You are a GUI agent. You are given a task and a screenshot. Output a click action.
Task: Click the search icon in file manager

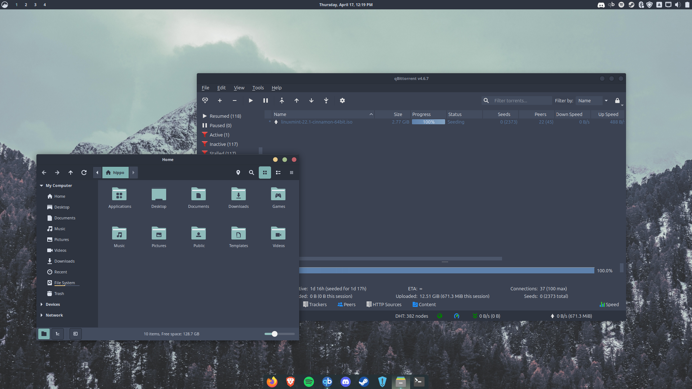(252, 173)
